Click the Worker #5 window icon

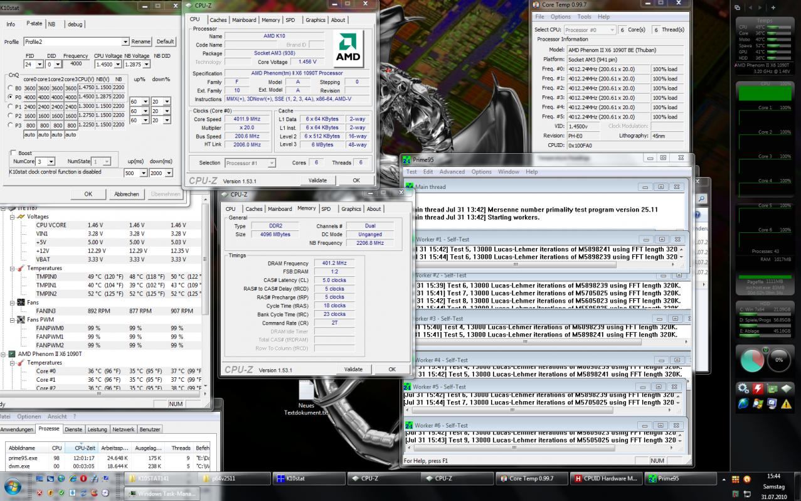(408, 387)
